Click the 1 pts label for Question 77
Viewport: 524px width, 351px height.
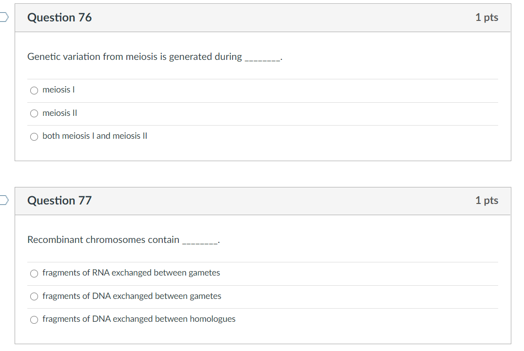tap(486, 201)
